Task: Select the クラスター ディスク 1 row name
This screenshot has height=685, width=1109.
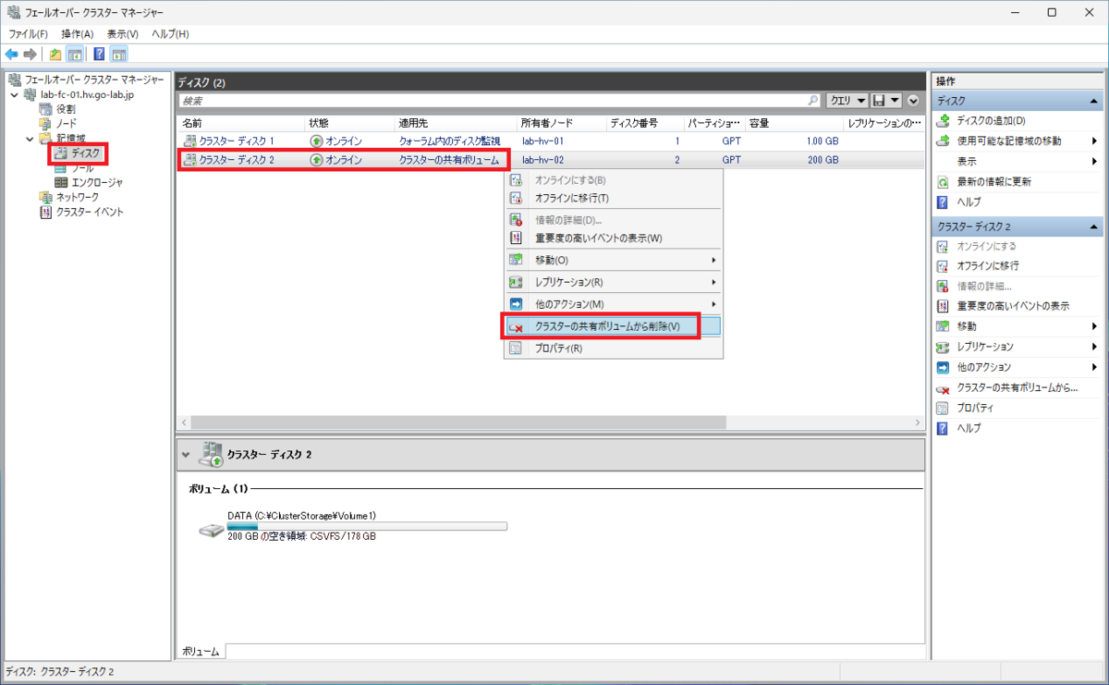Action: pos(237,141)
